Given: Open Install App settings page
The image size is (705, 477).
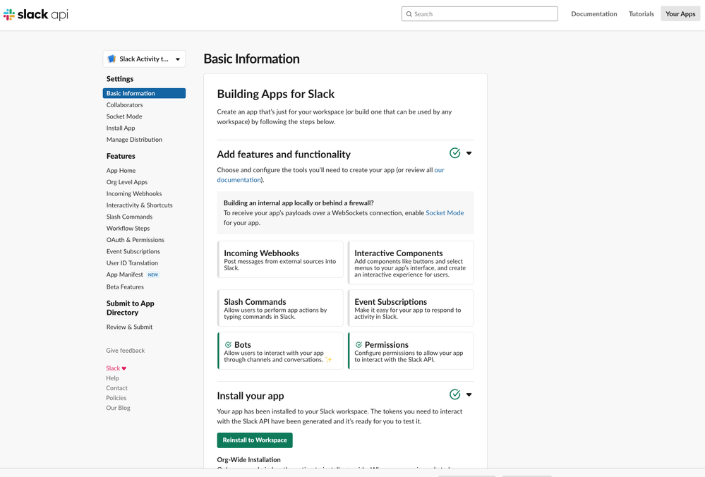Looking at the screenshot, I should 121,128.
